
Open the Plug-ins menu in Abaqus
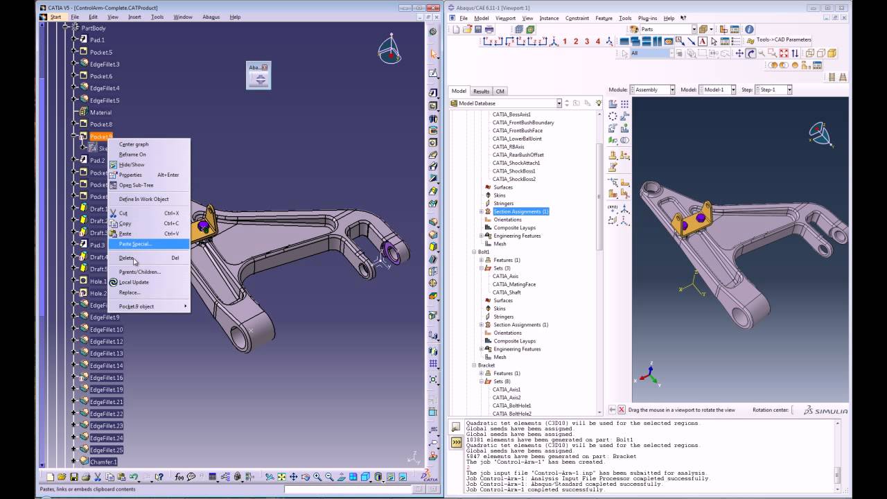(647, 19)
